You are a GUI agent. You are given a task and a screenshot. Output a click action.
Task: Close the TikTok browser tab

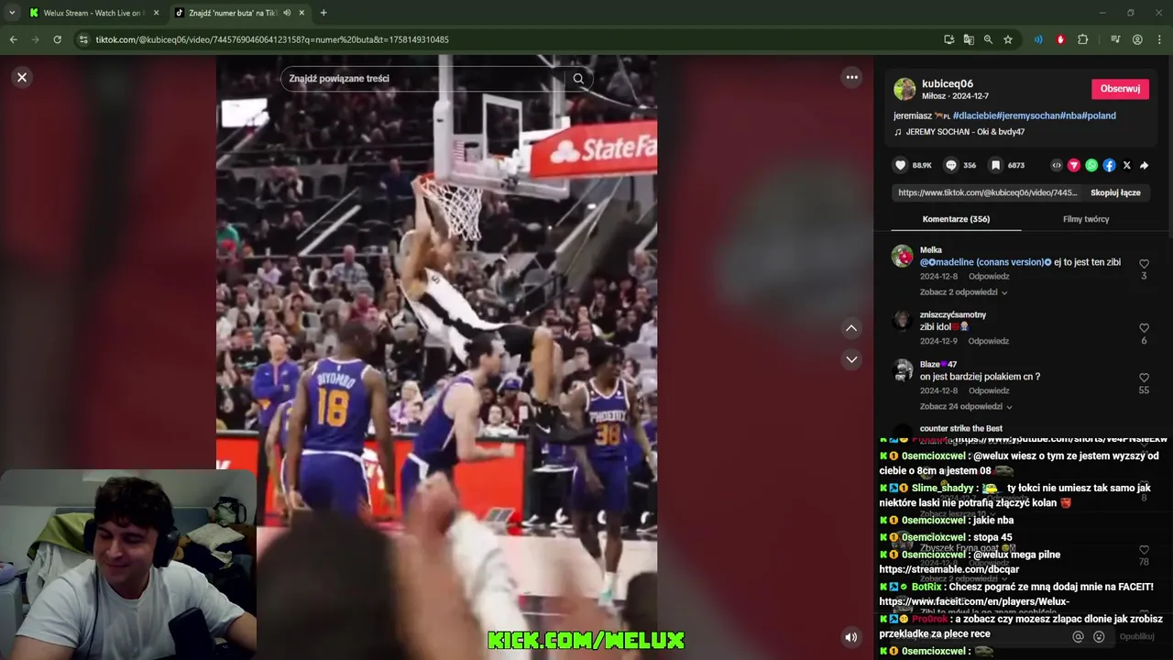tap(302, 13)
